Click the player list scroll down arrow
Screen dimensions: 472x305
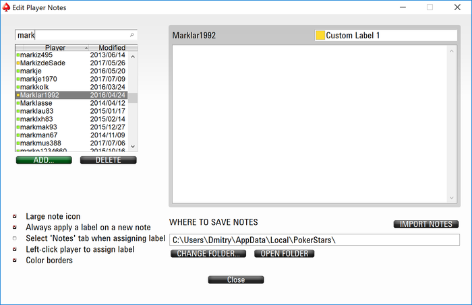[133, 146]
